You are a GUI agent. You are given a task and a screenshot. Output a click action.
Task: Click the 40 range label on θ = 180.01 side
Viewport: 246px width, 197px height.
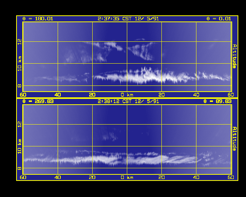pos(58,95)
